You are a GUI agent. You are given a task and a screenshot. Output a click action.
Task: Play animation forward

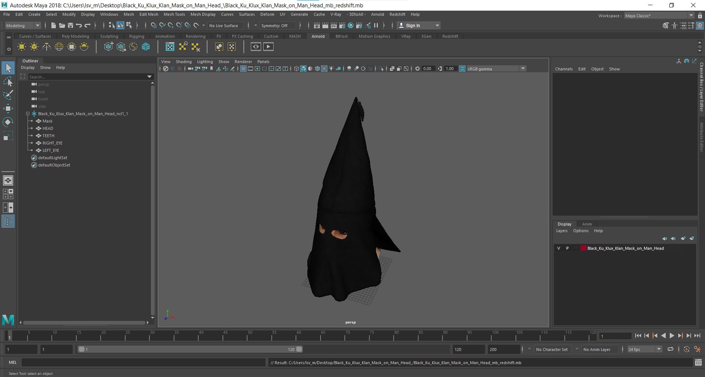click(x=672, y=336)
